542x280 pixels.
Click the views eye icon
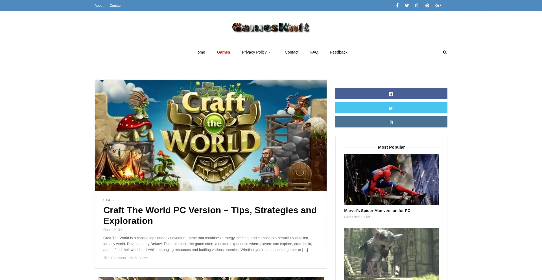132,258
